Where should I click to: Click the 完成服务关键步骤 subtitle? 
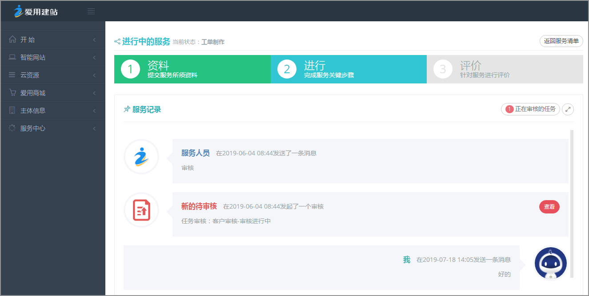pos(329,75)
